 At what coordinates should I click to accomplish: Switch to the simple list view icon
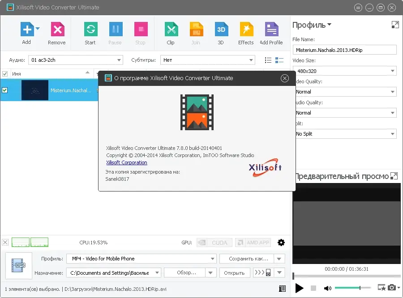click(268, 60)
